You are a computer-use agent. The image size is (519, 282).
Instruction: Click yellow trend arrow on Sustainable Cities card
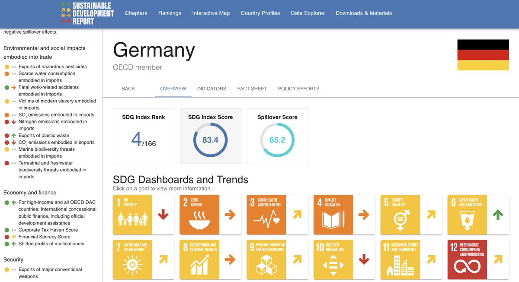tap(431, 260)
